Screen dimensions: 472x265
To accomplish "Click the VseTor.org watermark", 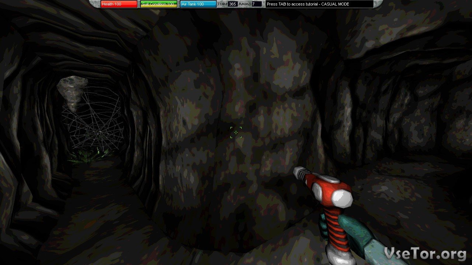I will click(x=425, y=253).
